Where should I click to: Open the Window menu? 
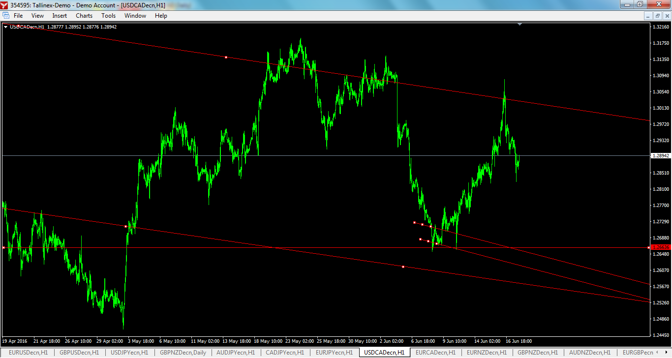coord(134,15)
